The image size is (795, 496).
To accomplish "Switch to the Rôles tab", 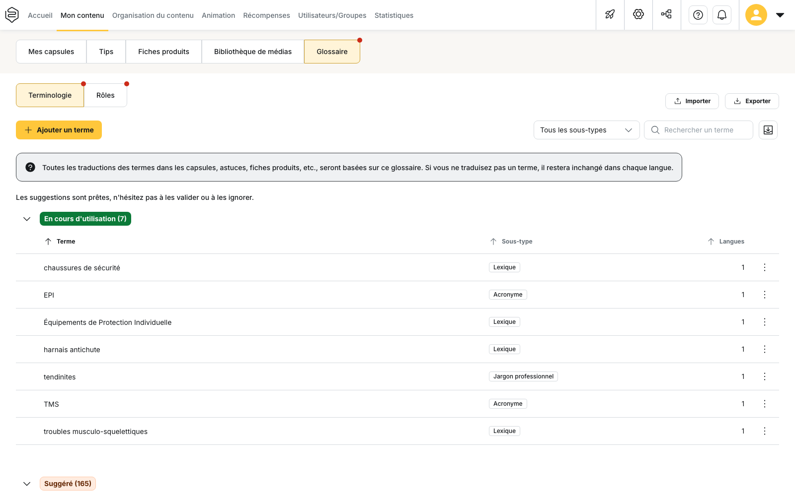I will [x=105, y=95].
